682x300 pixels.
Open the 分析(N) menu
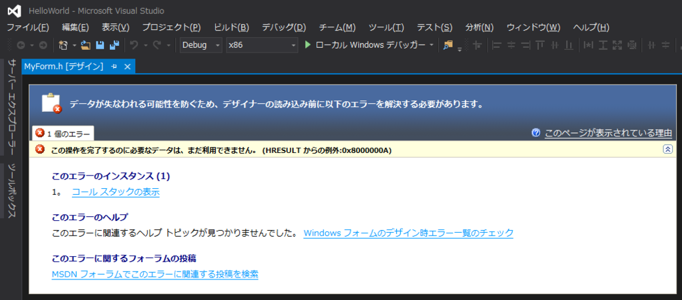480,27
